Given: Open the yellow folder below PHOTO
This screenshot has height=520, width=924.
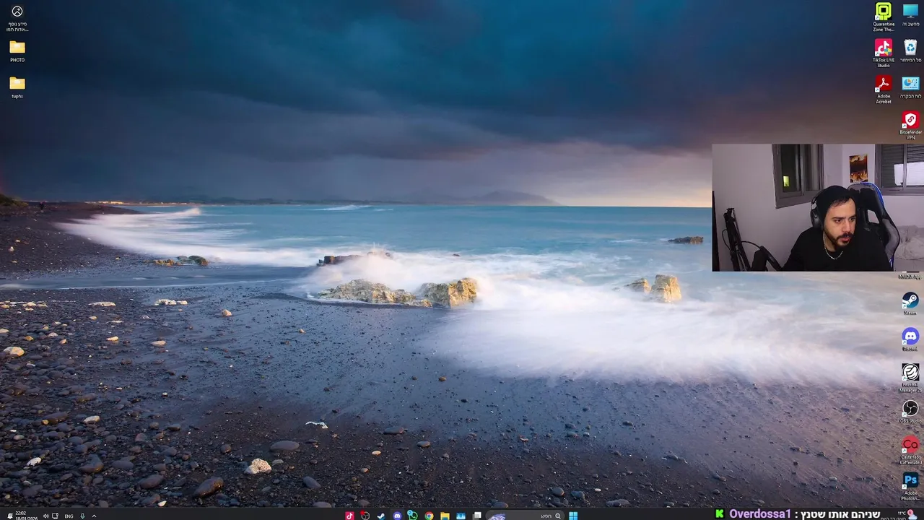Looking at the screenshot, I should (x=17, y=87).
